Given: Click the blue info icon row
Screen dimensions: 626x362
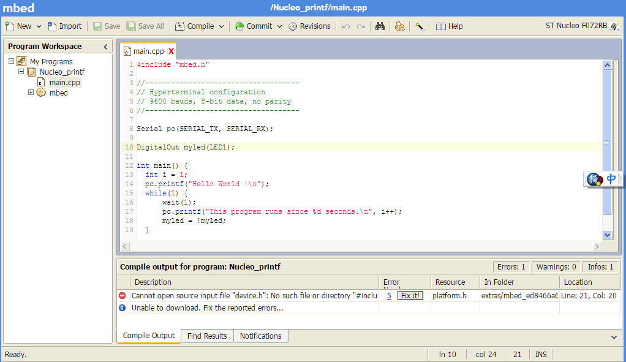Looking at the screenshot, I should pos(122,307).
